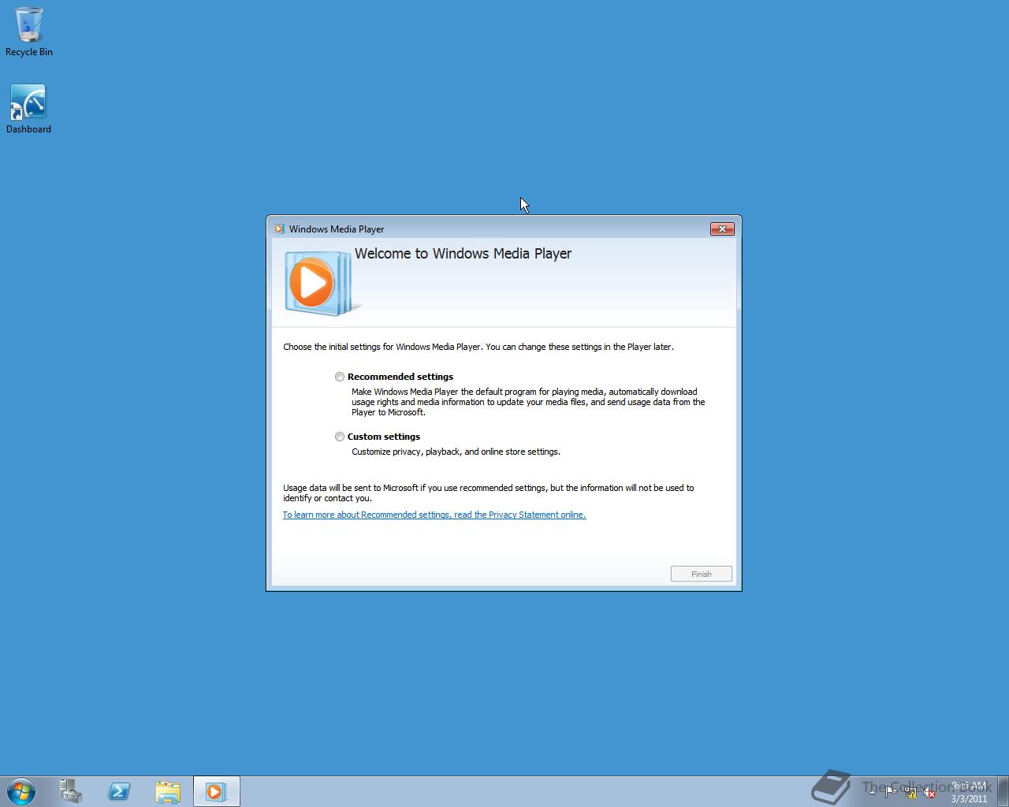This screenshot has width=1009, height=807.
Task: Open the Privacy Statement online link
Action: [434, 515]
